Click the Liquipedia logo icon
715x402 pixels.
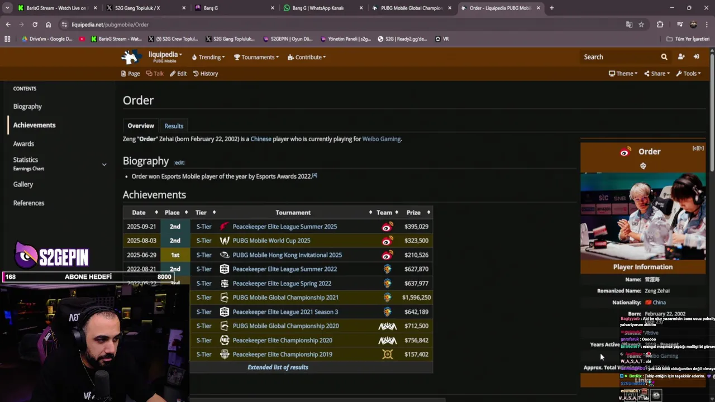[132, 57]
